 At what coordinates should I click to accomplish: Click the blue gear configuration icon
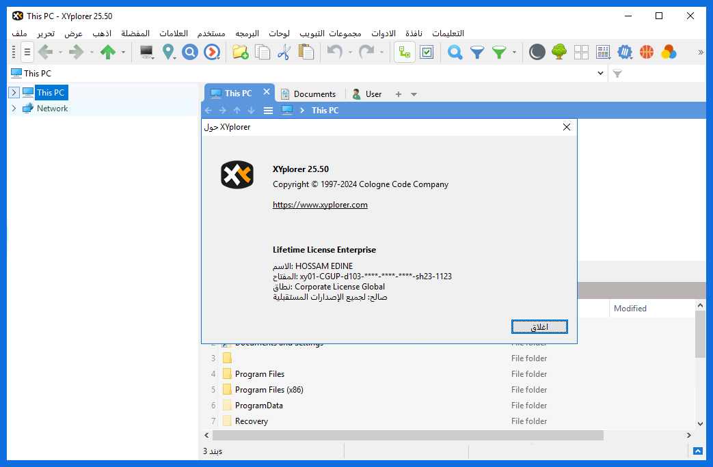625,53
